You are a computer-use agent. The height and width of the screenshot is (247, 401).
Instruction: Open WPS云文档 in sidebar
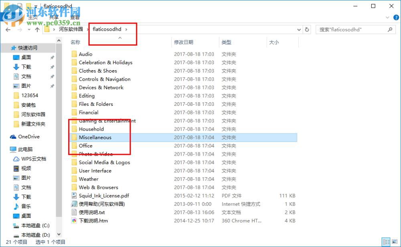click(x=30, y=159)
